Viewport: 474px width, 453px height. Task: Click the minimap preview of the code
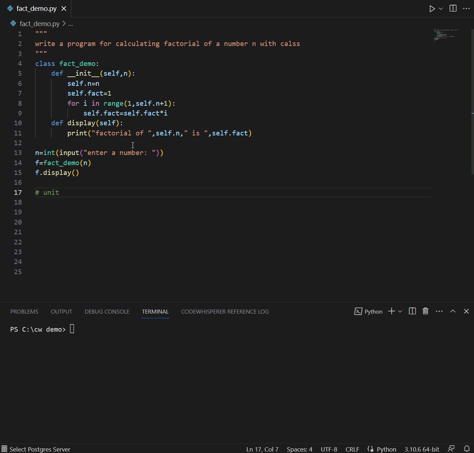446,34
